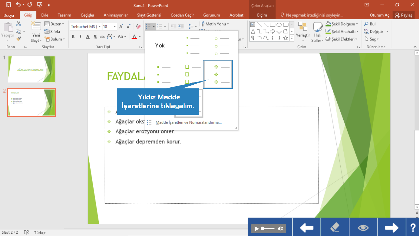Open Yerleştir arrange tool
This screenshot has width=419, height=236.
[303, 32]
